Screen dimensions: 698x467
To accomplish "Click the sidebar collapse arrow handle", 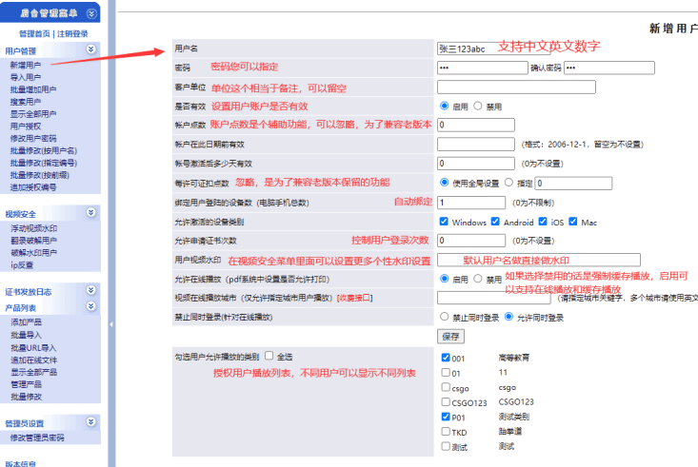I will (110, 324).
